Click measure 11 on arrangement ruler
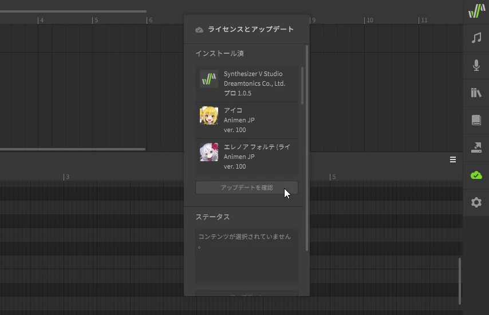This screenshot has height=315, width=489. coord(424,20)
